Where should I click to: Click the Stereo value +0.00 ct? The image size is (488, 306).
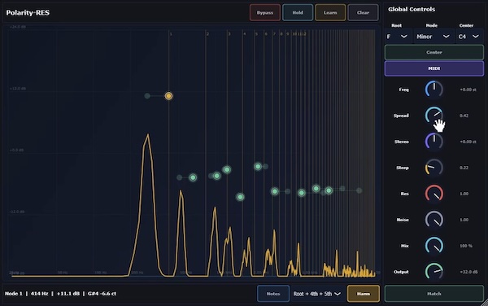click(x=468, y=142)
